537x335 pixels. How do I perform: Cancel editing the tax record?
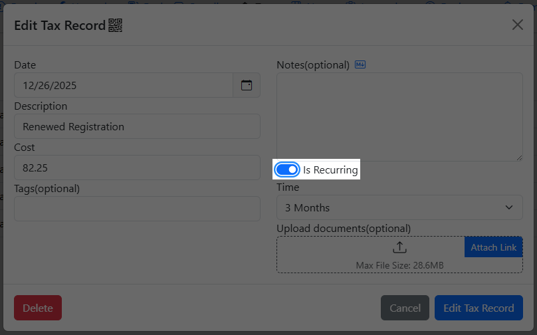pos(405,308)
